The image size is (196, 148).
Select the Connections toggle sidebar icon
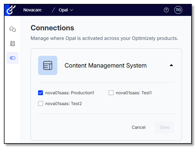[x=13, y=58]
